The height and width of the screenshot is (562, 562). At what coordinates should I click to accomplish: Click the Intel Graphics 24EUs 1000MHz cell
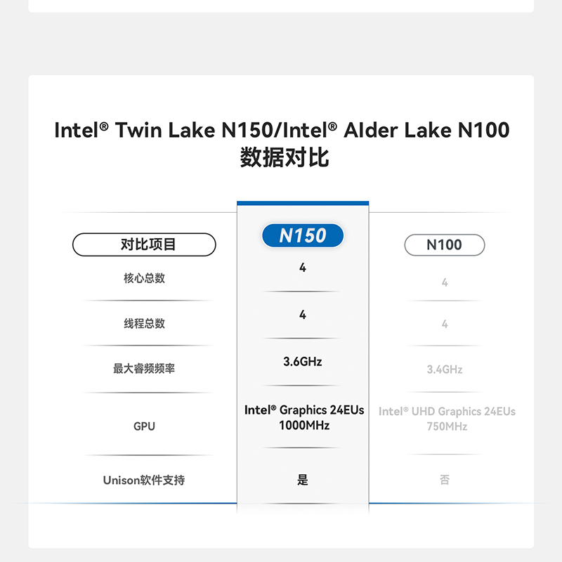pos(304,417)
